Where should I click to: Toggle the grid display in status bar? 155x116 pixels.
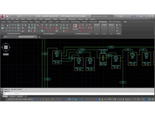tap(35, 99)
